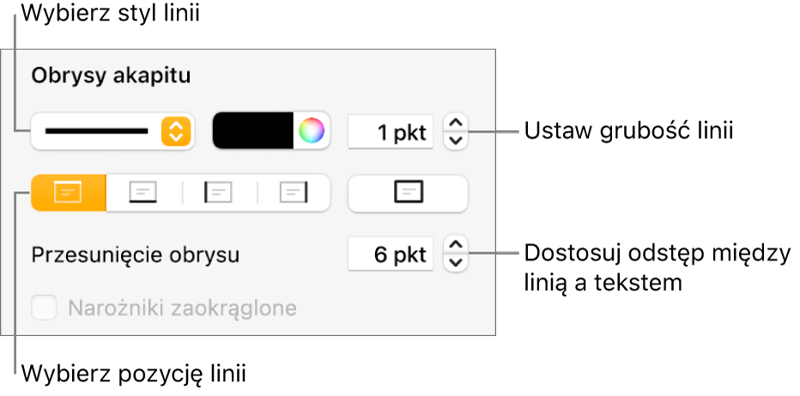Image resolution: width=800 pixels, height=396 pixels.
Task: Click the 6 pkt offset field
Action: click(391, 255)
